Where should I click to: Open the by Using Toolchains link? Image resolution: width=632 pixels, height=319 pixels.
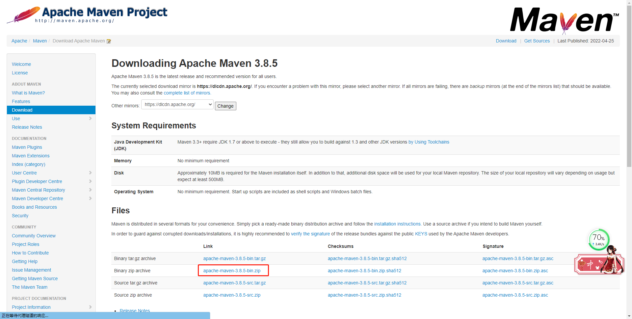tap(429, 142)
